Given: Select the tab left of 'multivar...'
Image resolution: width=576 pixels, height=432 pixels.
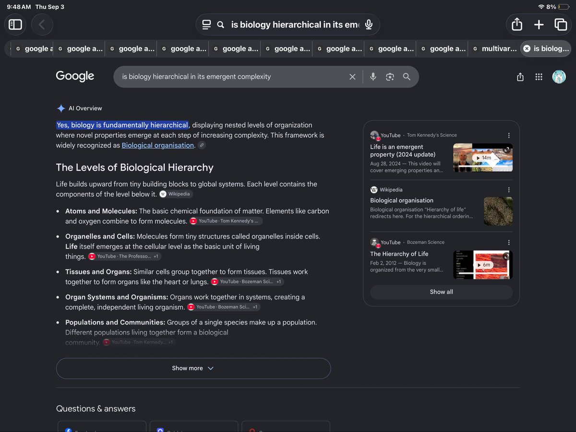Looking at the screenshot, I should tap(442, 48).
